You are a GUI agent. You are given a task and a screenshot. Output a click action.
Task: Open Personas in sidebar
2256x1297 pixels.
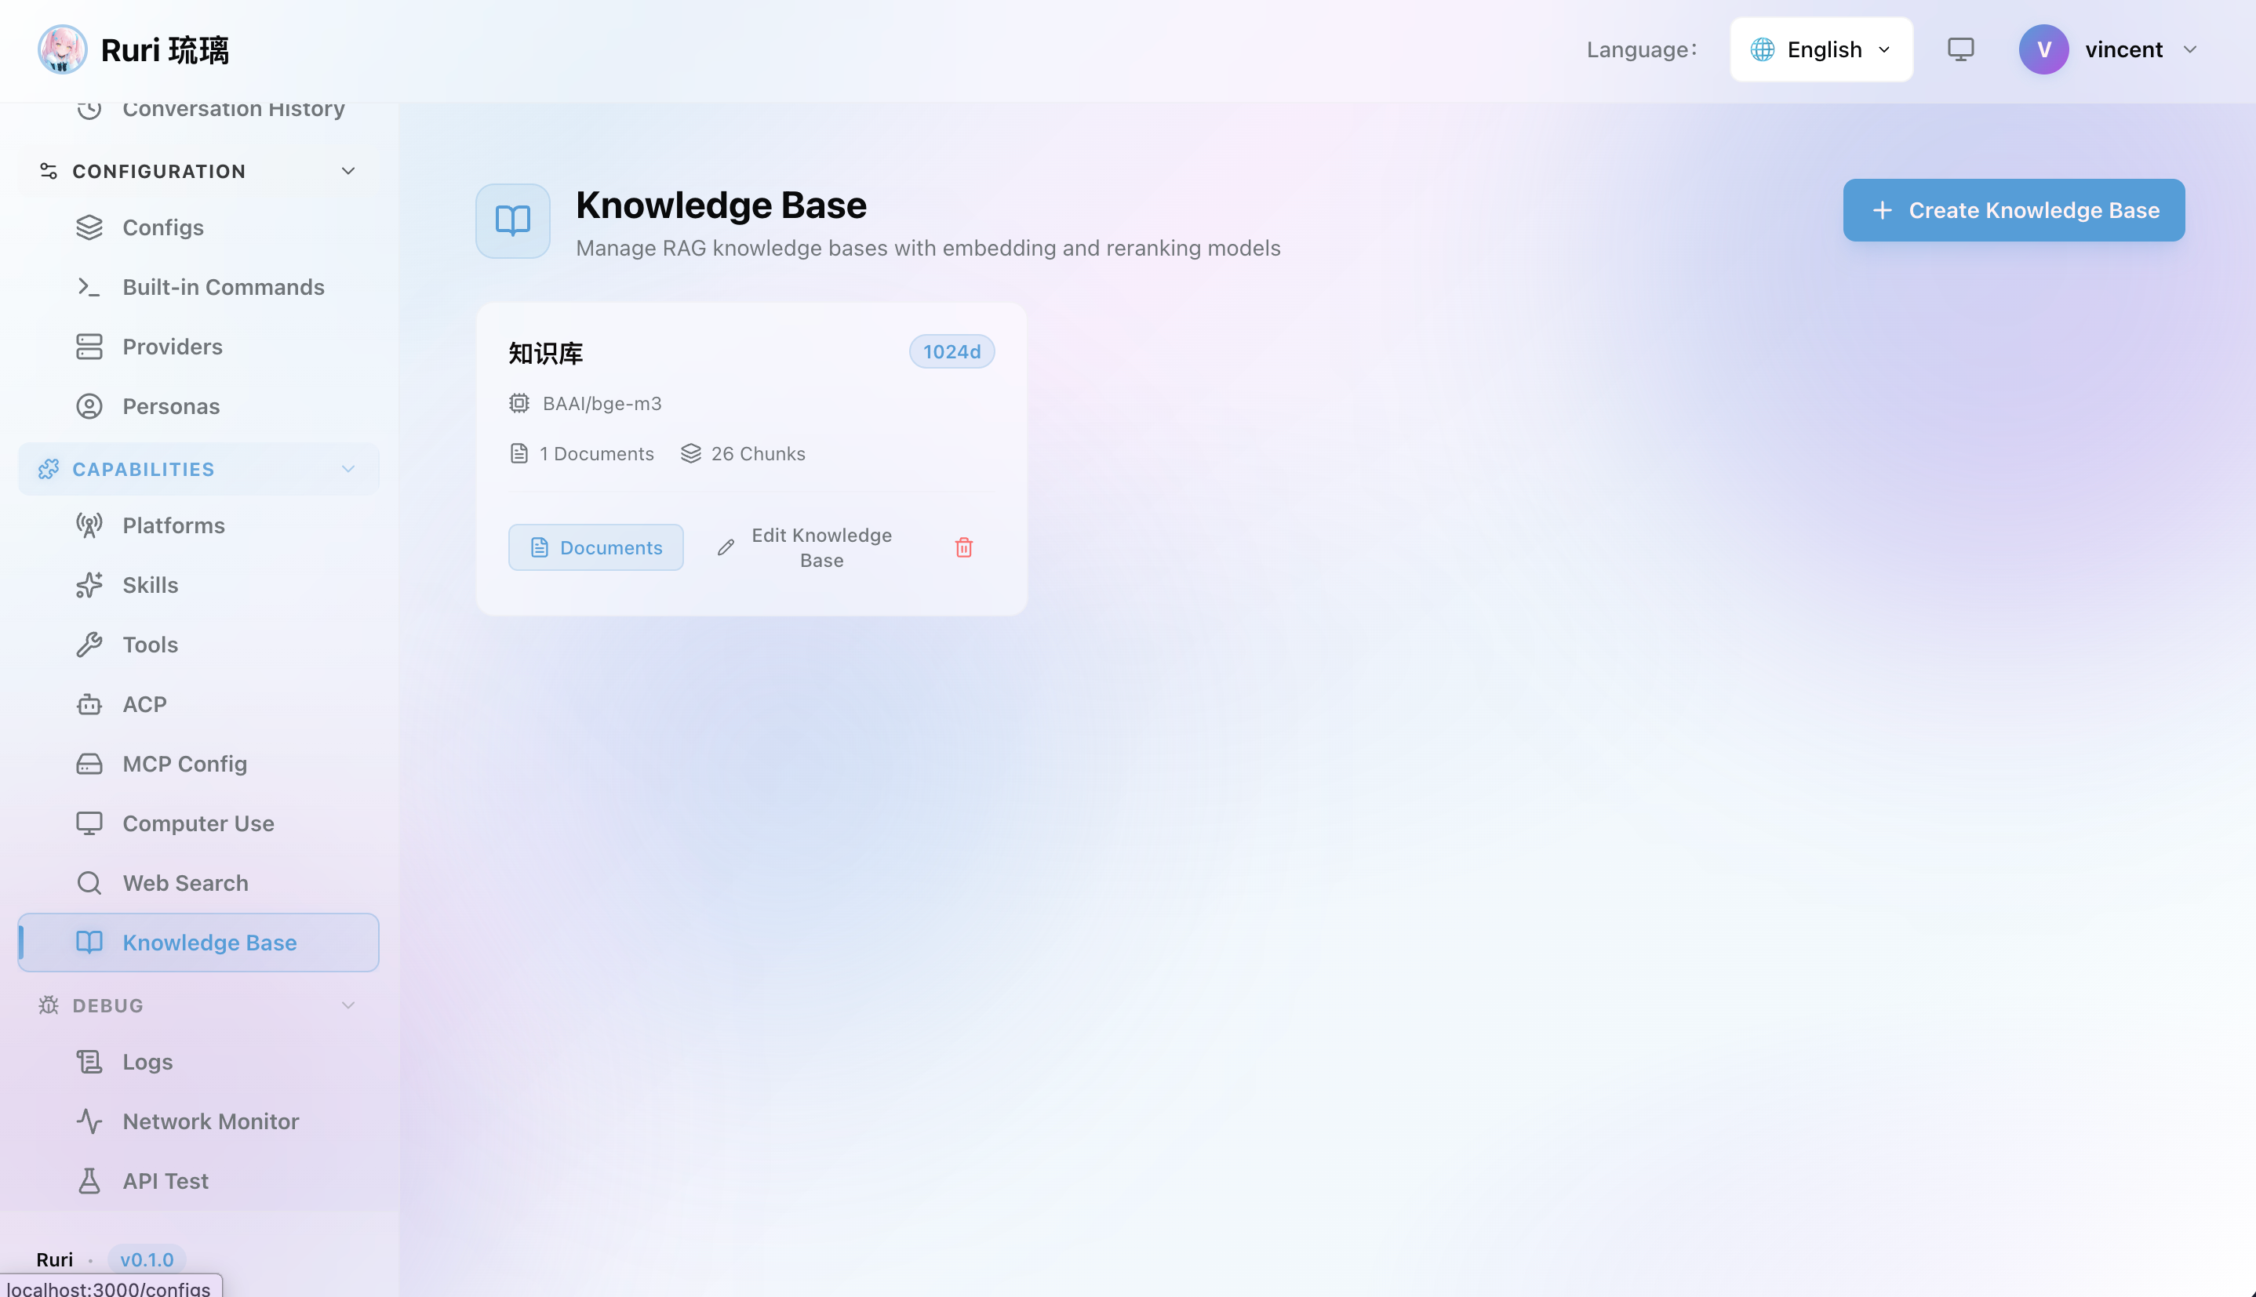[x=198, y=406]
